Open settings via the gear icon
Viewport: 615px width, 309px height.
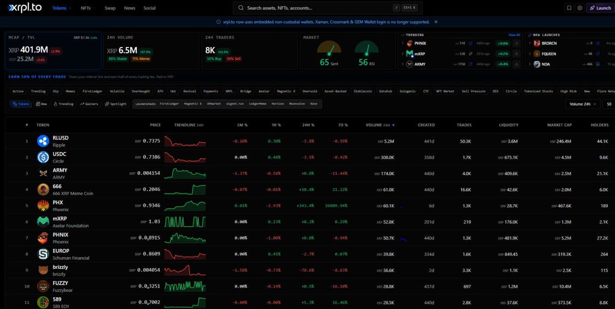point(580,8)
